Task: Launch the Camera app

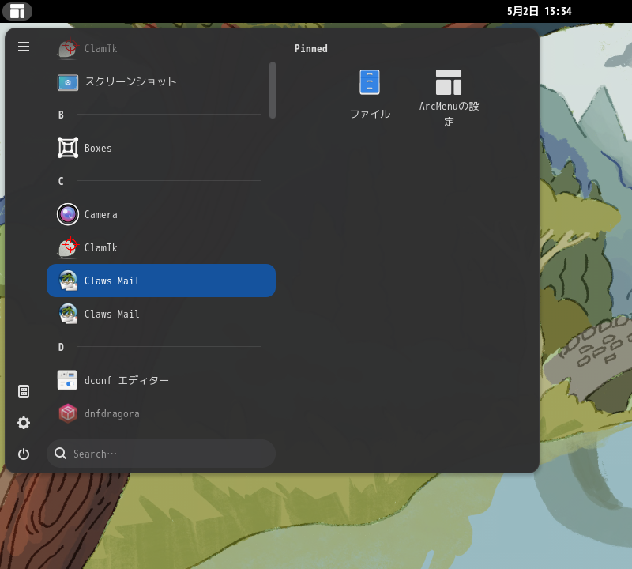Action: 161,214
